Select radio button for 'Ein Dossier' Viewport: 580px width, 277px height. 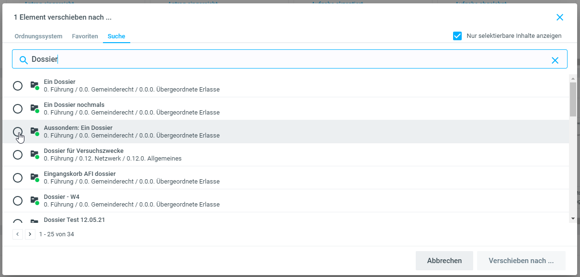[18, 86]
